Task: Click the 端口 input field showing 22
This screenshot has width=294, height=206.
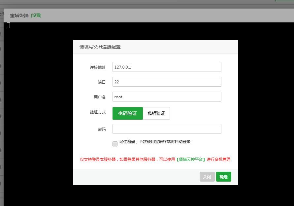Action: pos(167,82)
